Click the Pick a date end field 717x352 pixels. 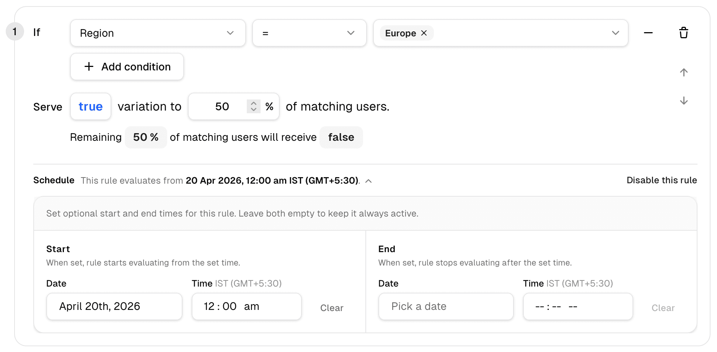coord(445,306)
